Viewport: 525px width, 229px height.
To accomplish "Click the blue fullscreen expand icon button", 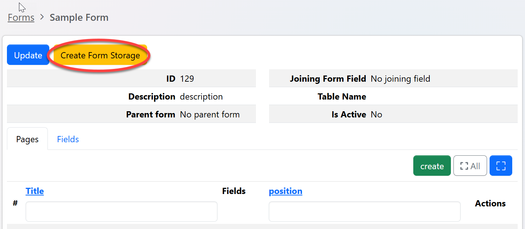I will click(501, 166).
